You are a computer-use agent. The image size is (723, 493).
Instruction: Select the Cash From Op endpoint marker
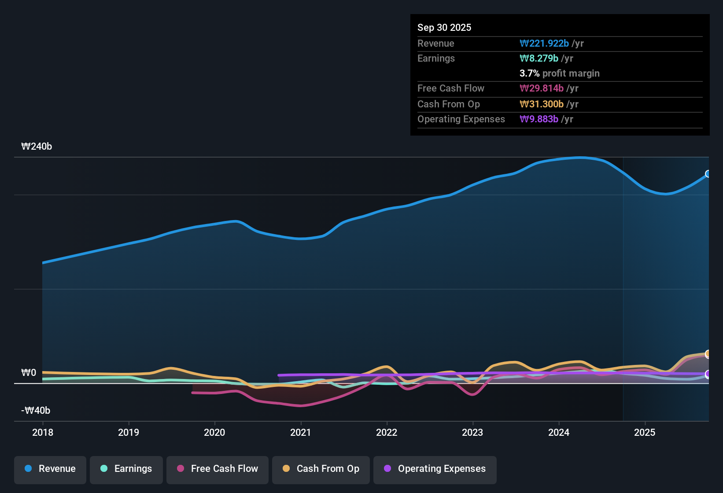708,353
